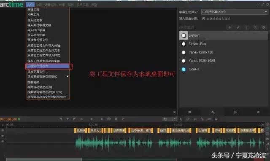Open the 字幕生成算法 dropdown
This screenshot has width=270, height=161.
235,12
